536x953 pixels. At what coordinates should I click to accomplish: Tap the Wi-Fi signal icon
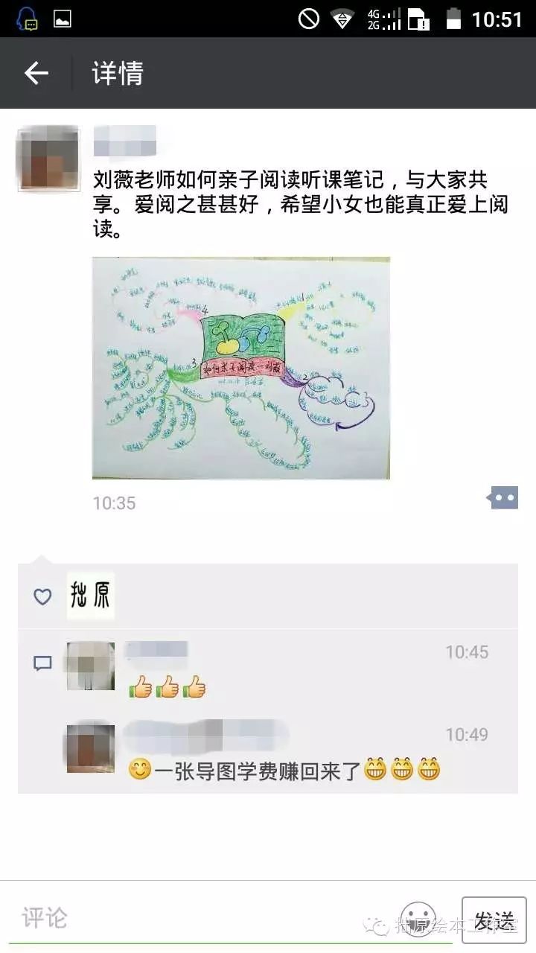[x=342, y=19]
